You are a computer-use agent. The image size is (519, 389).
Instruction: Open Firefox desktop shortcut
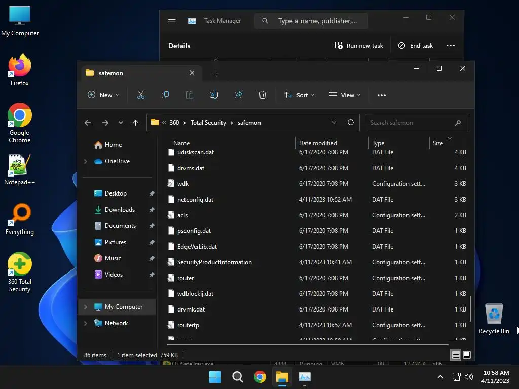(x=20, y=69)
